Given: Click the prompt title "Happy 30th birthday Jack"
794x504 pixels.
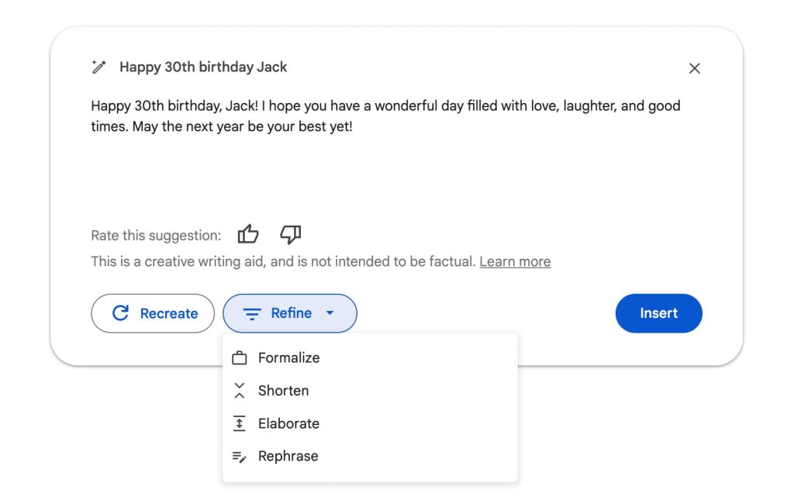Looking at the screenshot, I should (203, 67).
